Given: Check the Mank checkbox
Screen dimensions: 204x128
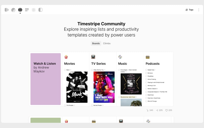Looking at the screenshot, I should (65, 70).
